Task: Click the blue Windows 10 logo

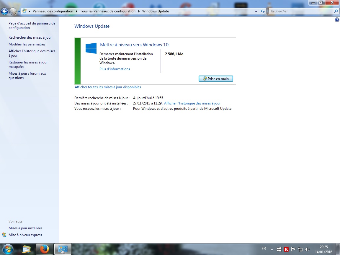Action: point(91,48)
